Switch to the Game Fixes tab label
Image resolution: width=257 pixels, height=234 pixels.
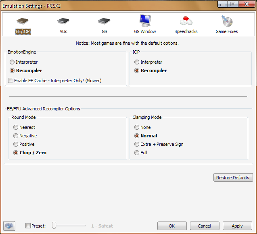[227, 31]
